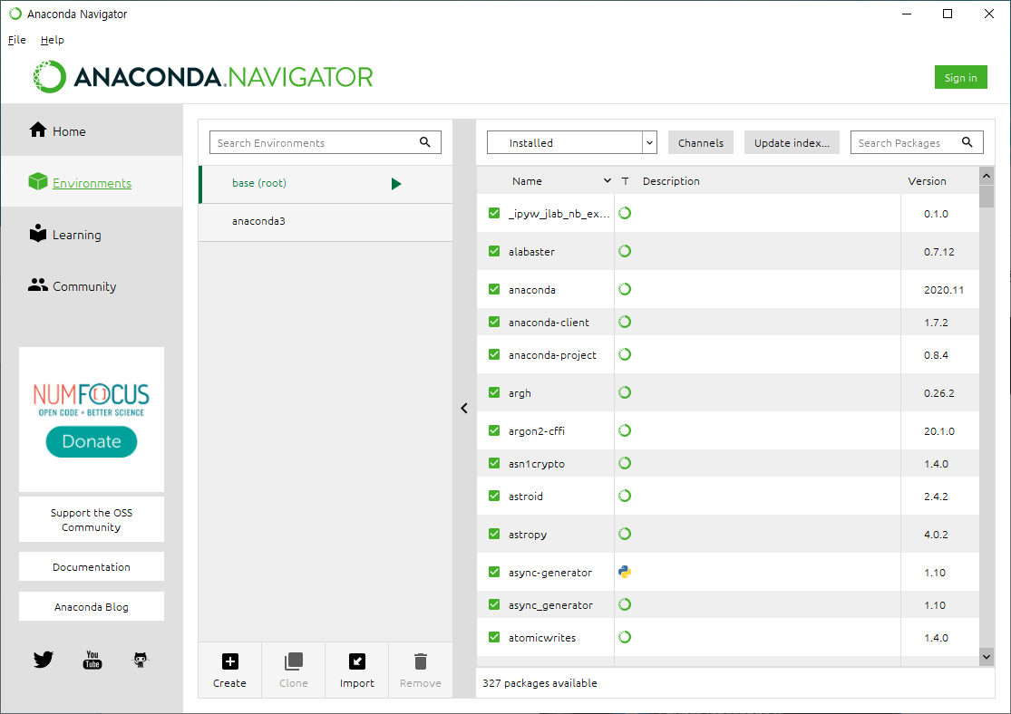Click the Environments cube icon
This screenshot has width=1011, height=714.
point(38,182)
